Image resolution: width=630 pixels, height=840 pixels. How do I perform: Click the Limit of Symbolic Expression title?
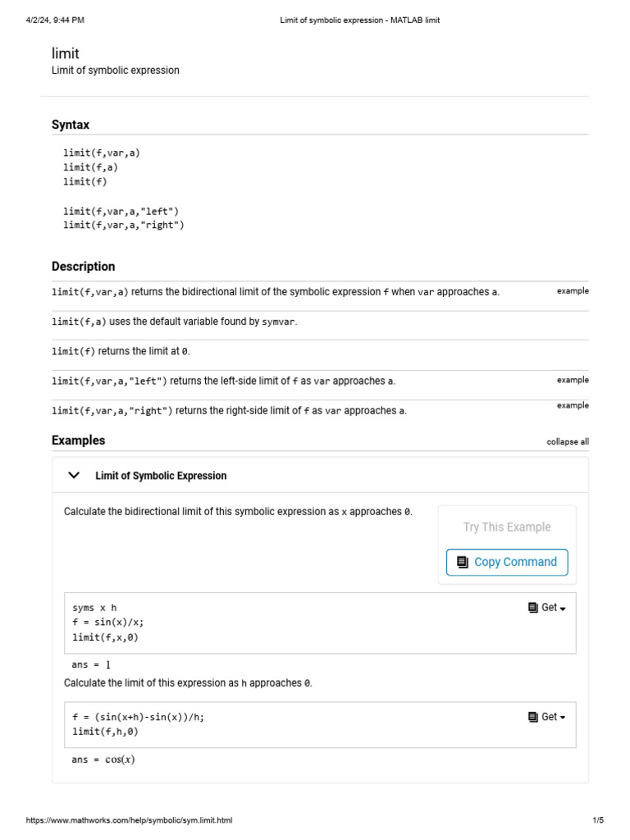[x=161, y=476]
